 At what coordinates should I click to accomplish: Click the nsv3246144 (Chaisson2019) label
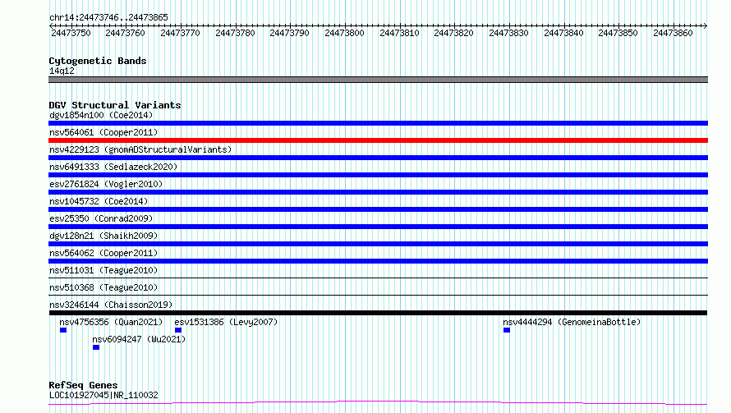[111, 305]
